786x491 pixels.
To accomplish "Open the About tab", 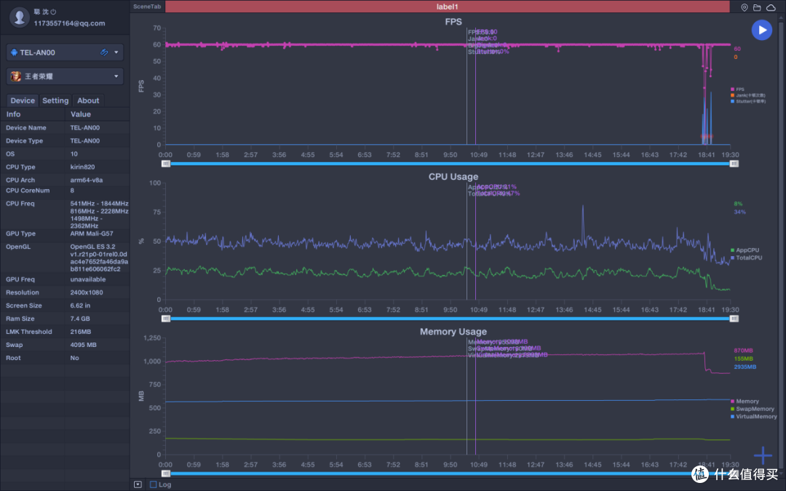I will [x=88, y=100].
